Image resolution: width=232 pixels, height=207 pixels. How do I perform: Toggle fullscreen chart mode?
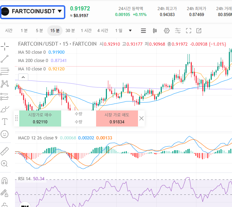tap(189, 31)
